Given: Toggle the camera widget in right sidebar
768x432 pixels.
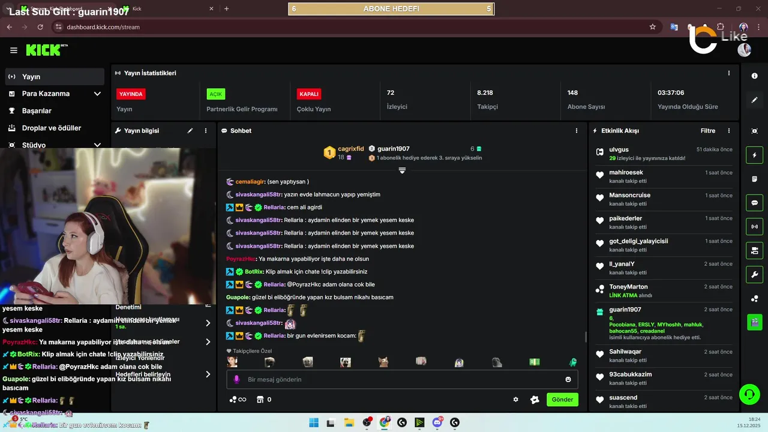Looking at the screenshot, I should pos(755,251).
